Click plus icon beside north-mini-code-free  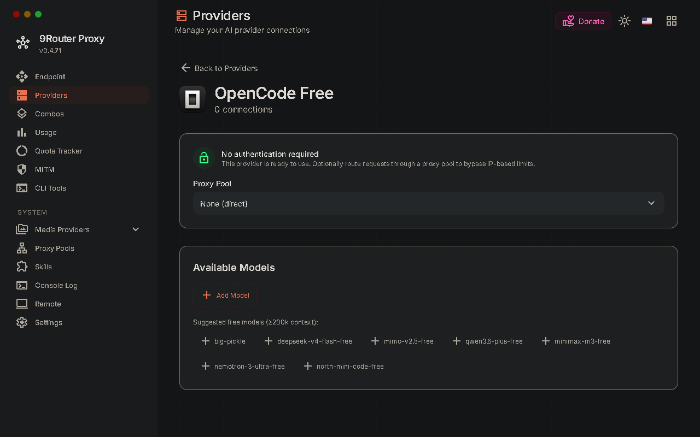pyautogui.click(x=308, y=366)
